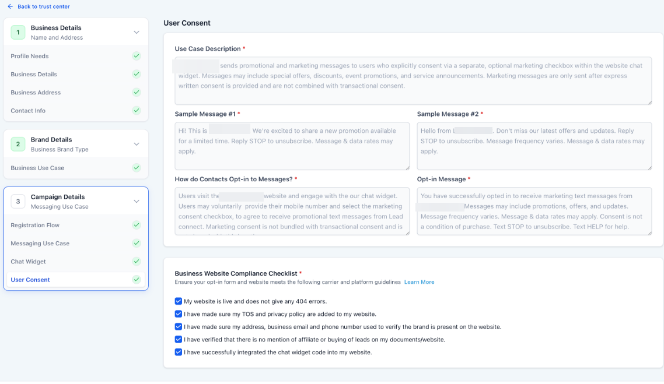Go back to trust center
The image size is (664, 384).
[x=43, y=6]
